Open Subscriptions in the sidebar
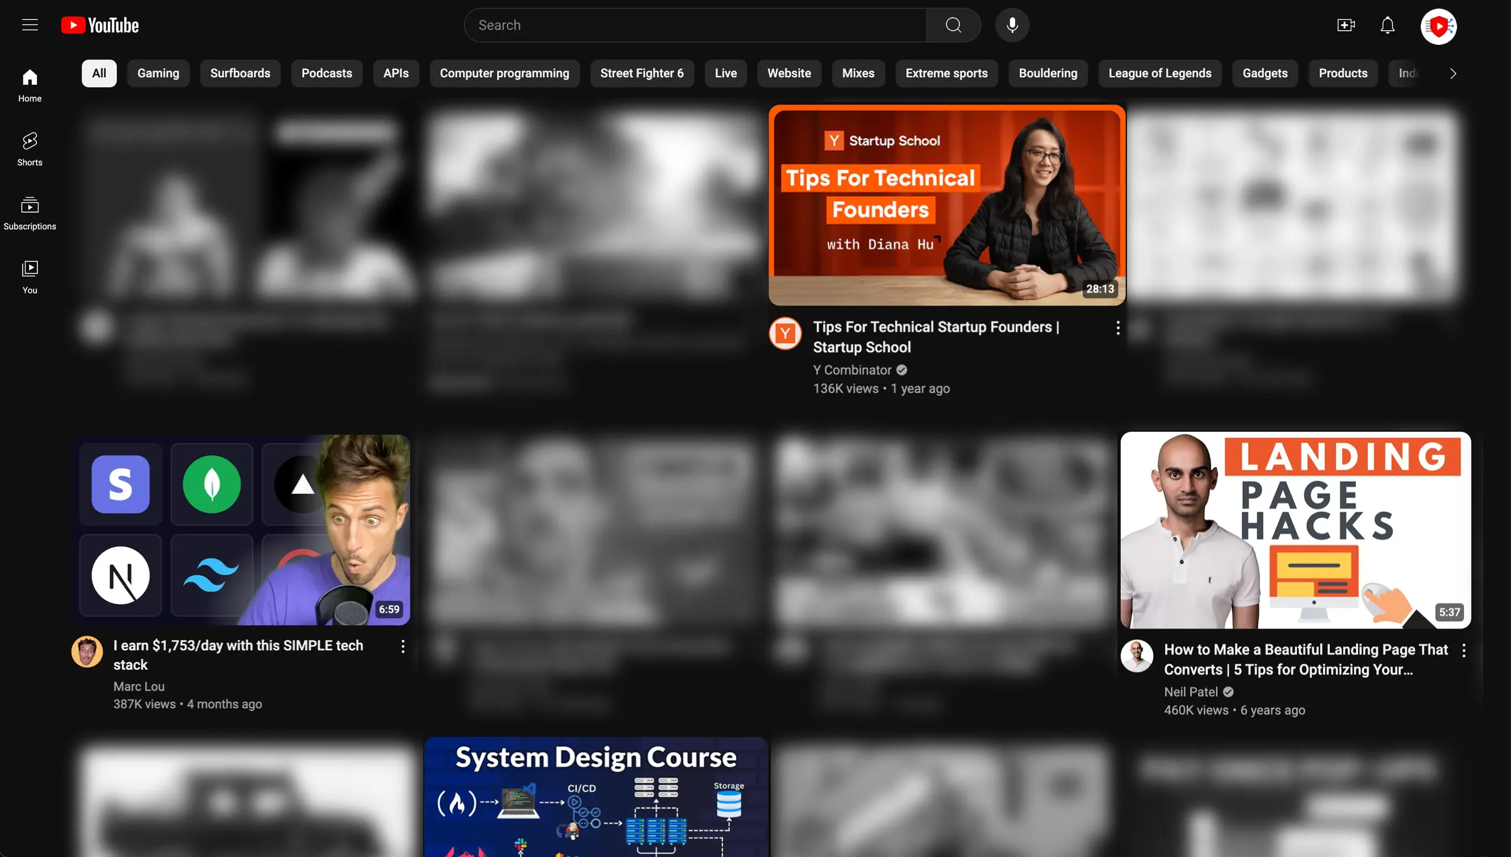 30,213
